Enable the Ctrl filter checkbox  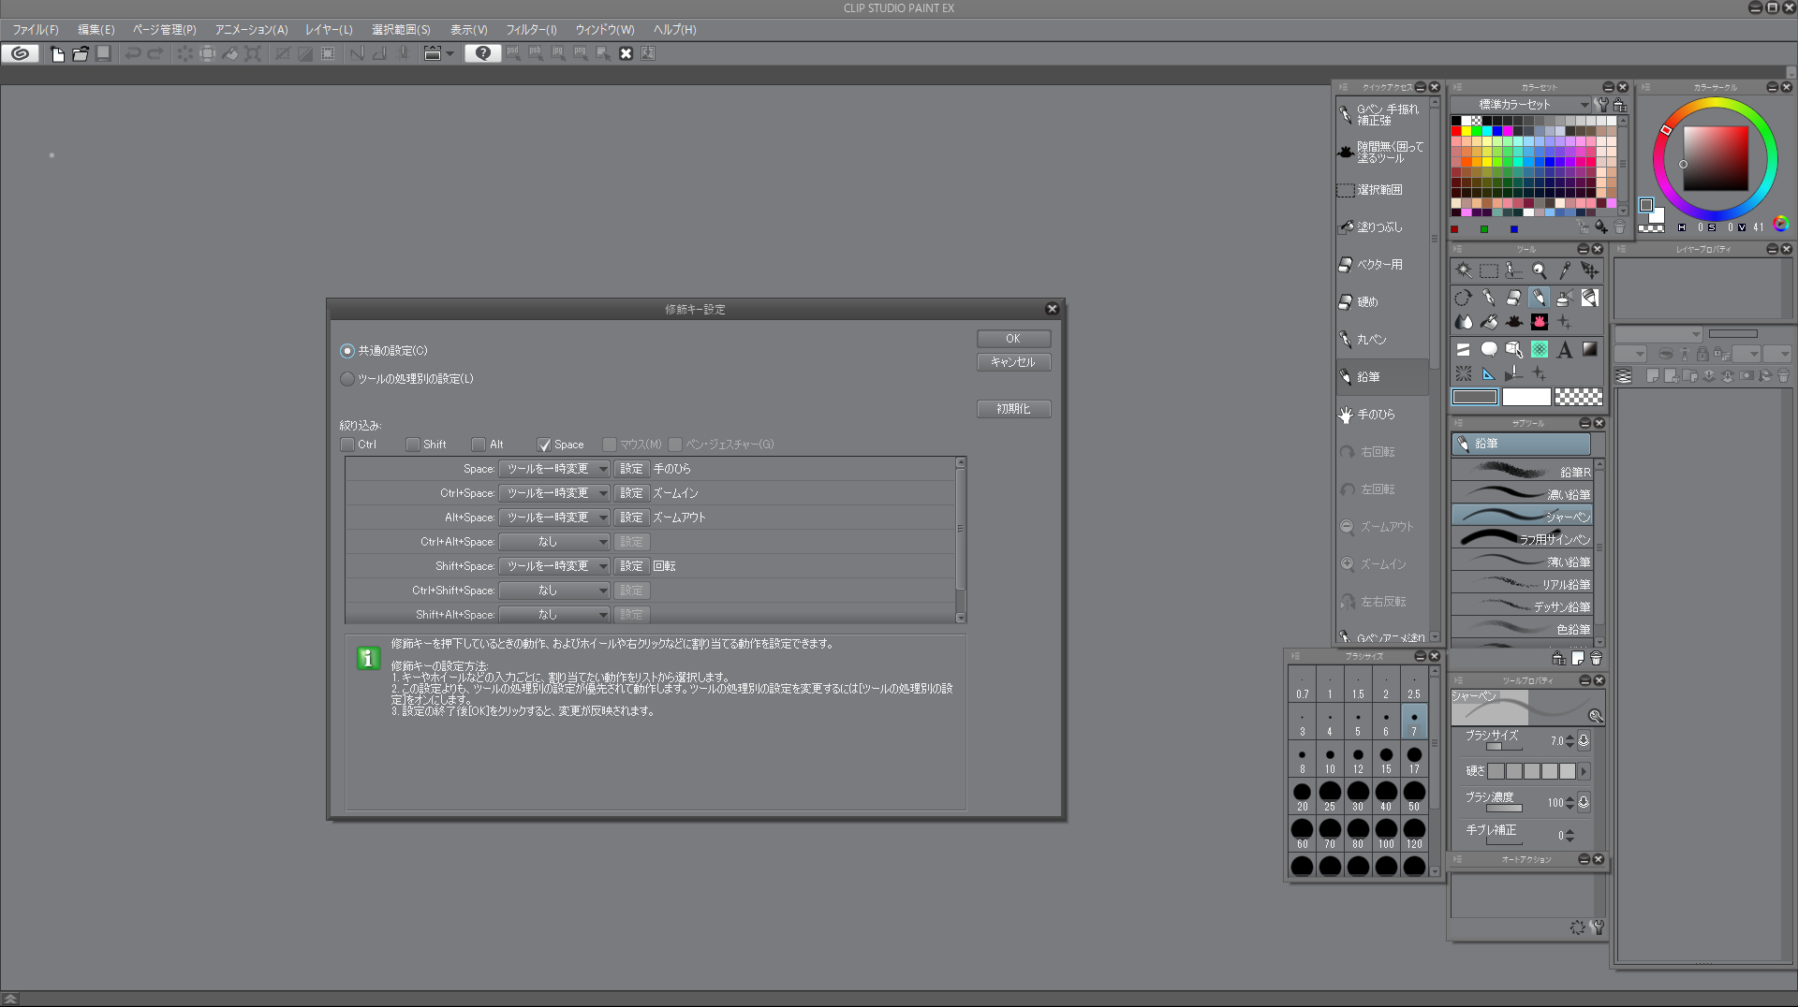pos(347,445)
